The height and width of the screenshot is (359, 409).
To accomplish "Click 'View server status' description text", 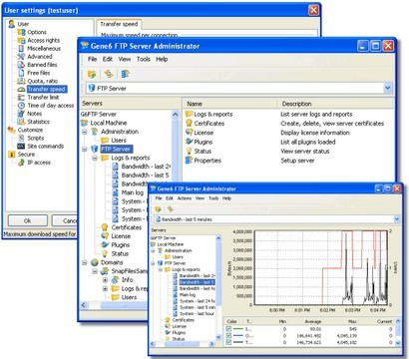I will pos(305,152).
